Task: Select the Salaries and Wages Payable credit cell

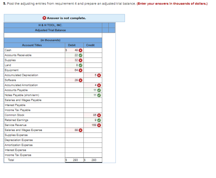Action: click(x=93, y=100)
